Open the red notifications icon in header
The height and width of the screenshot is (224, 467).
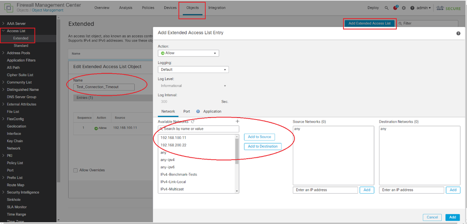(x=395, y=8)
